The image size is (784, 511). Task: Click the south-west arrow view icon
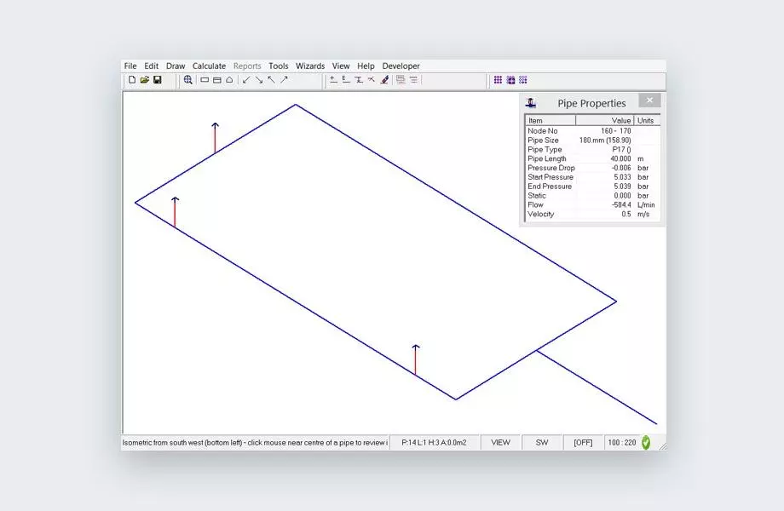point(246,80)
